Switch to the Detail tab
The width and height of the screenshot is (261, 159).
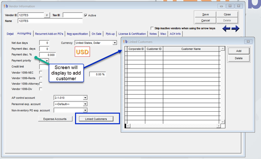[x=10, y=34]
